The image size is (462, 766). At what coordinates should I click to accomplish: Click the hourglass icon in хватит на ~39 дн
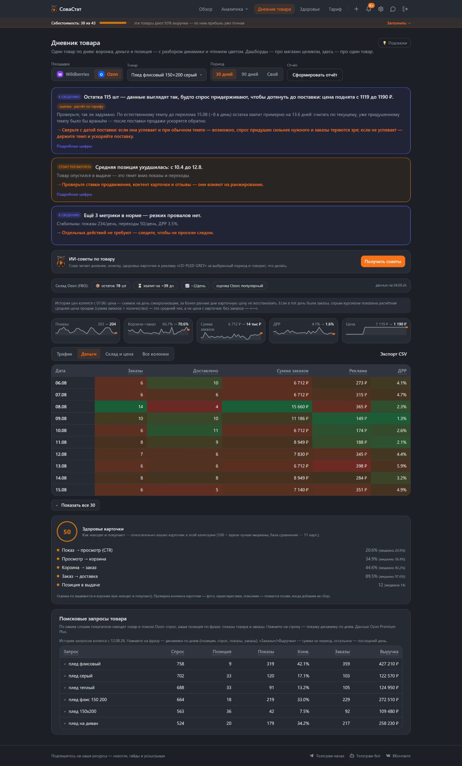click(x=140, y=286)
